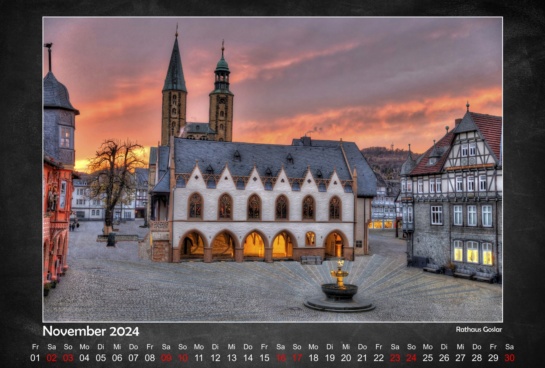
Task: Choose date 06 in the calendar strip
Action: point(117,358)
